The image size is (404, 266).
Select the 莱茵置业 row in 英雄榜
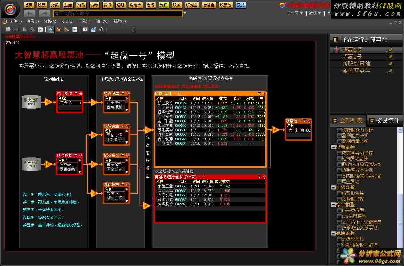pyautogui.click(x=210, y=186)
